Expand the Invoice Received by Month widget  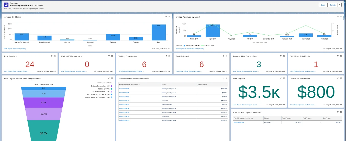click(x=341, y=17)
